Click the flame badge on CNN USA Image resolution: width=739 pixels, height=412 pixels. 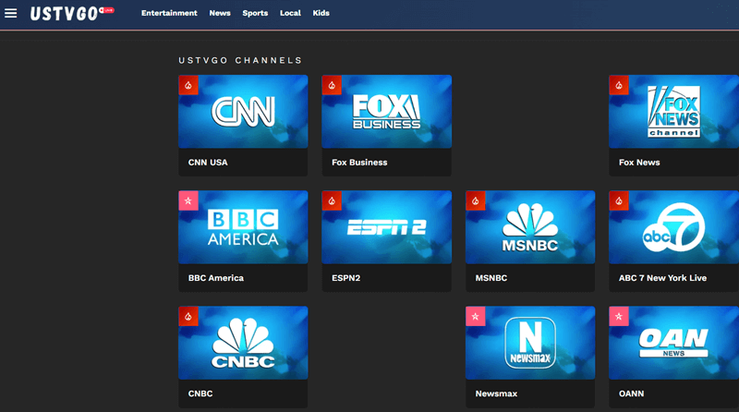point(188,85)
